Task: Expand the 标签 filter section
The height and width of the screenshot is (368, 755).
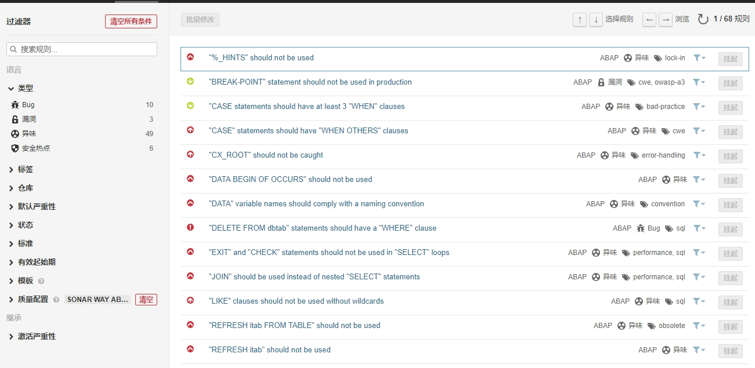Action: (x=21, y=169)
